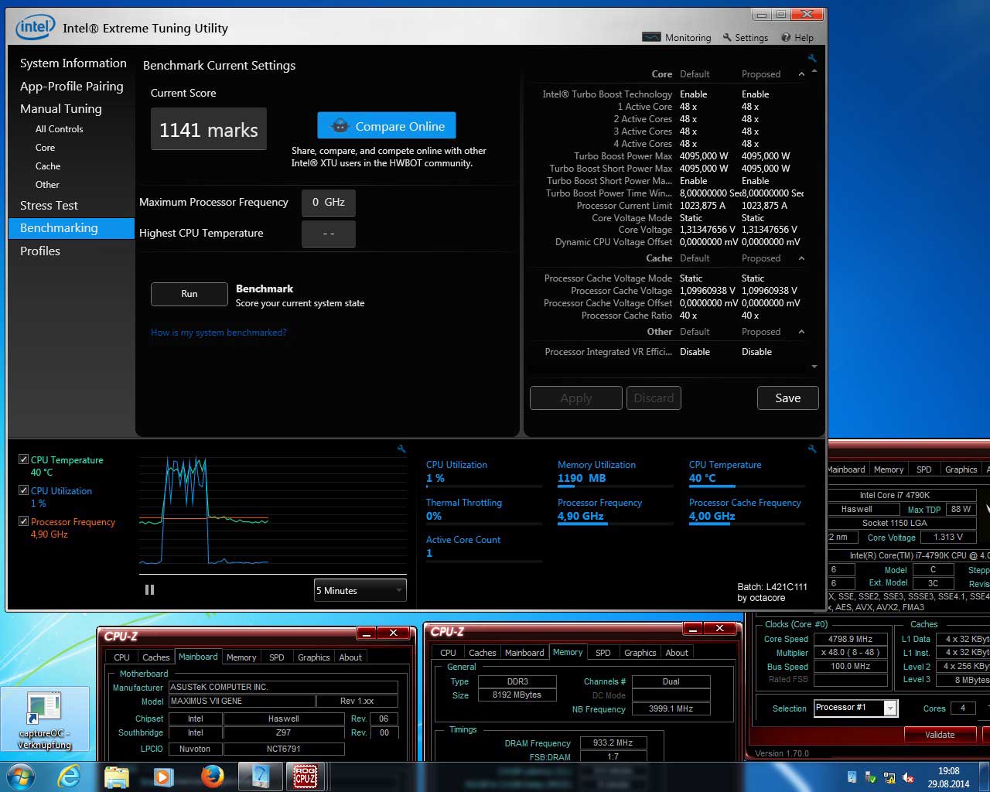Image resolution: width=990 pixels, height=792 pixels.
Task: Open System Information page
Action: (73, 63)
